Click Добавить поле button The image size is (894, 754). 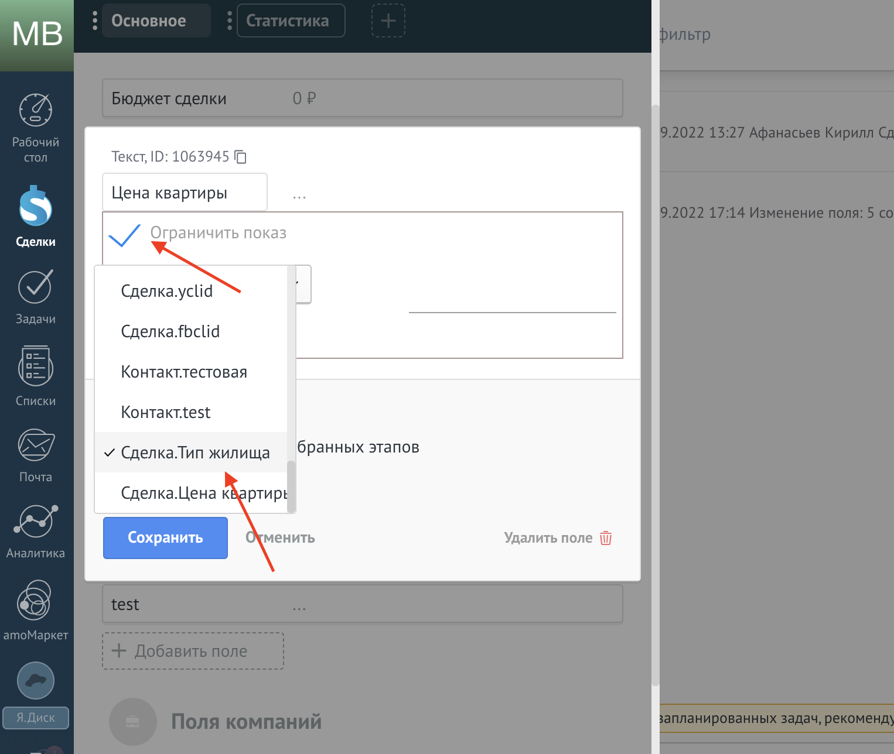coord(193,651)
